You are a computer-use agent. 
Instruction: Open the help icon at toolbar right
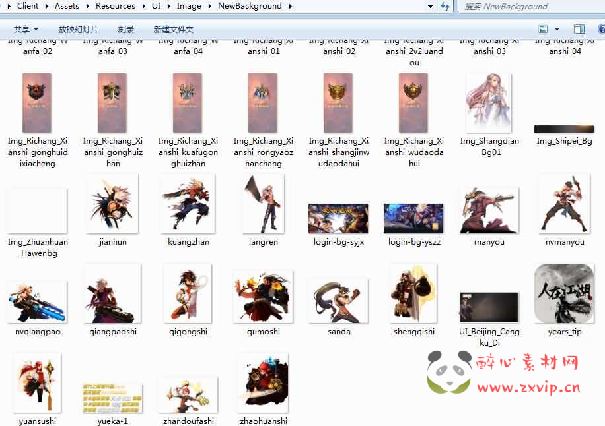click(601, 29)
